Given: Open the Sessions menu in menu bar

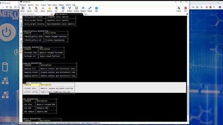Looking at the screenshot, I should click(30, 5).
